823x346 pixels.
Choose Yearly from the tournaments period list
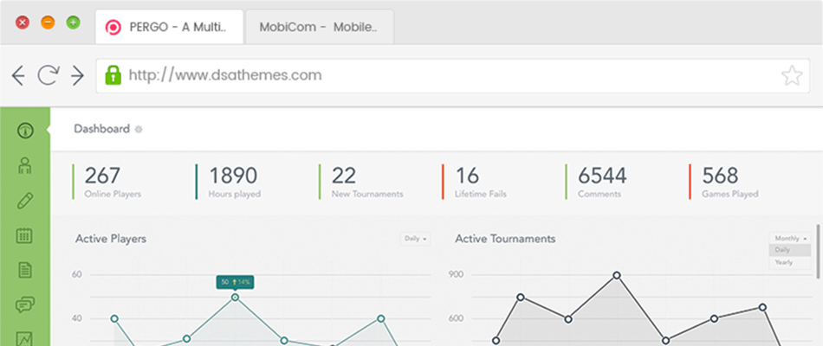[783, 261]
